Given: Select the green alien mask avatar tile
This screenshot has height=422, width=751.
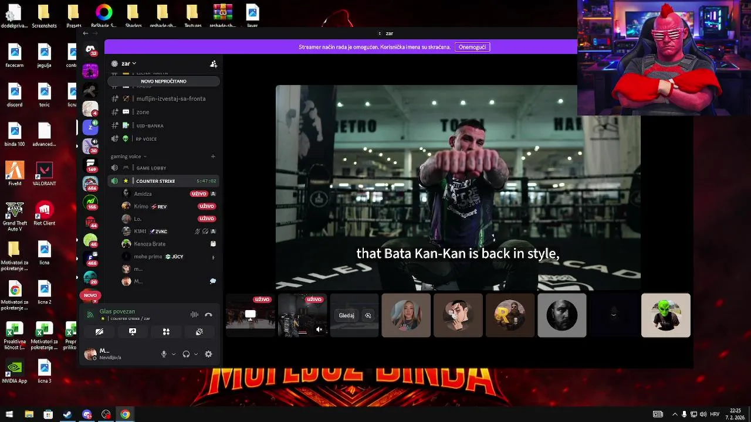Looking at the screenshot, I should coord(666,315).
